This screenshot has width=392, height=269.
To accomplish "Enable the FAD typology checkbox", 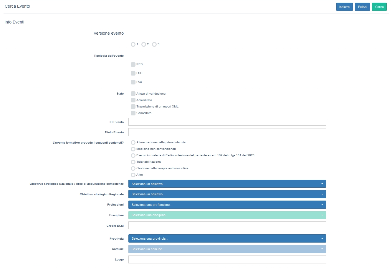I will tap(133, 82).
